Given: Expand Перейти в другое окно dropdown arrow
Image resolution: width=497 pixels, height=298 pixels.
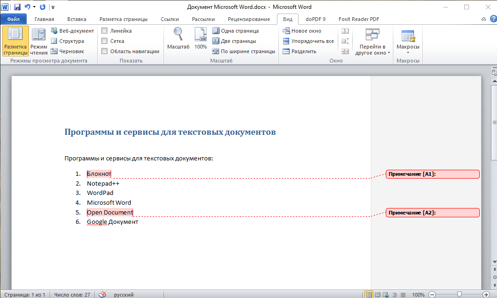Looking at the screenshot, I should [389, 53].
